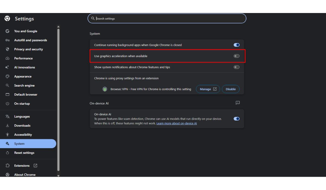Image resolution: width=326 pixels, height=190 pixels.
Task: Click Disable button for Browsec VPN
Action: [x=231, y=89]
